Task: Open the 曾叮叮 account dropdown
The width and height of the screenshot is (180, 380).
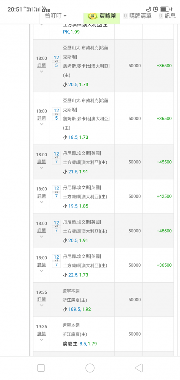Action: pyautogui.click(x=56, y=16)
